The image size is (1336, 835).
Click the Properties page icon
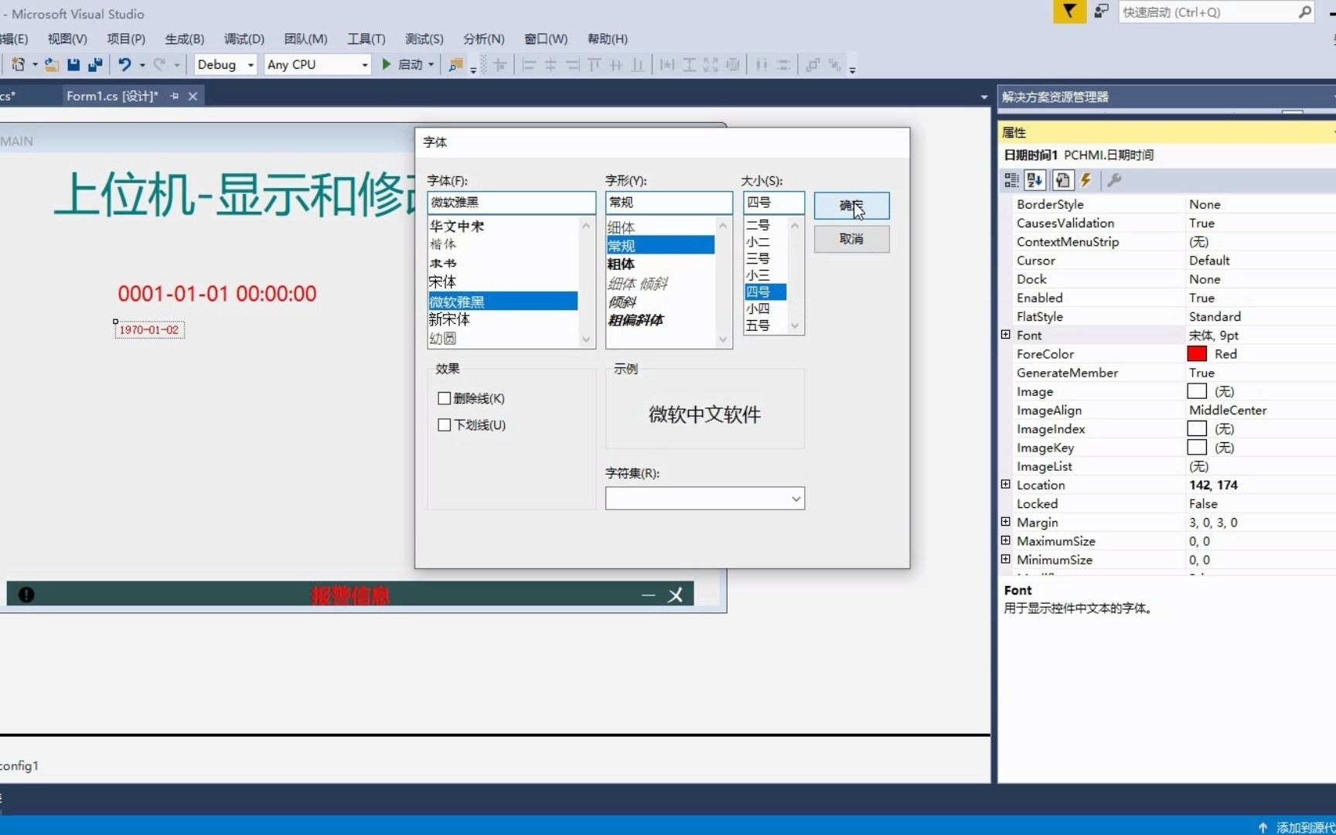1062,180
